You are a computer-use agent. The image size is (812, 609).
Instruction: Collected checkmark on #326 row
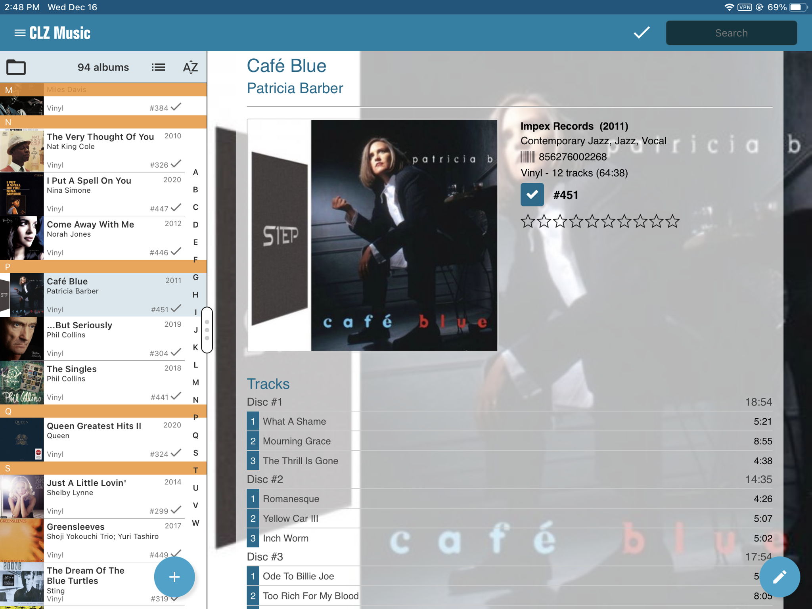click(176, 163)
